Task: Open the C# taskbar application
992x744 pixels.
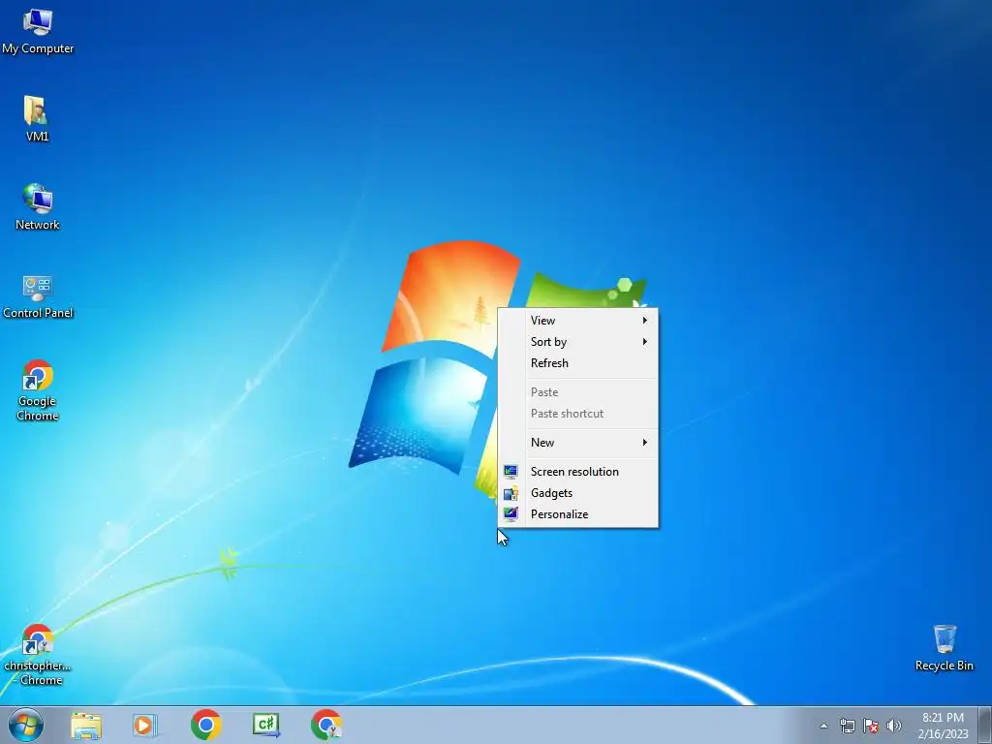Action: [x=266, y=725]
